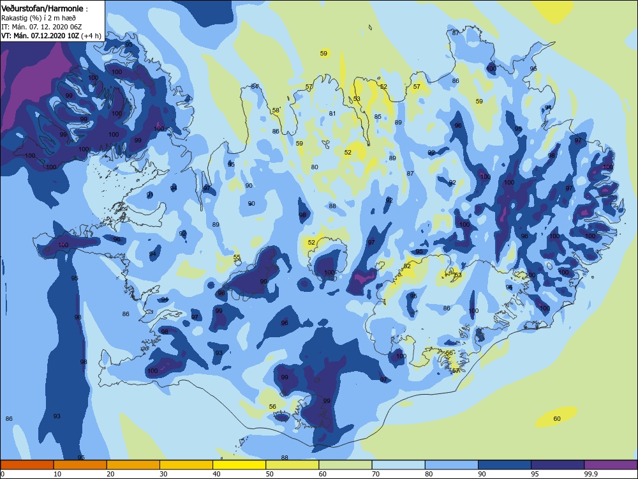Click the '95' legend scale label
638x479 pixels.
pyautogui.click(x=535, y=474)
